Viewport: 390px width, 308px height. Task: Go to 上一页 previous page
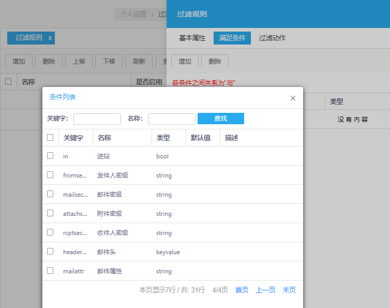coord(265,290)
